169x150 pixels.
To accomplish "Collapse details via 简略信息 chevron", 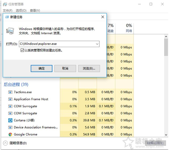I will 5,143.
